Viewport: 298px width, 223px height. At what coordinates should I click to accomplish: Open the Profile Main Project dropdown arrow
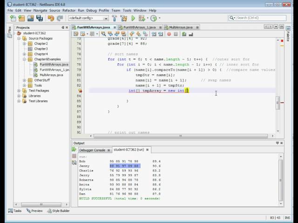point(159,18)
